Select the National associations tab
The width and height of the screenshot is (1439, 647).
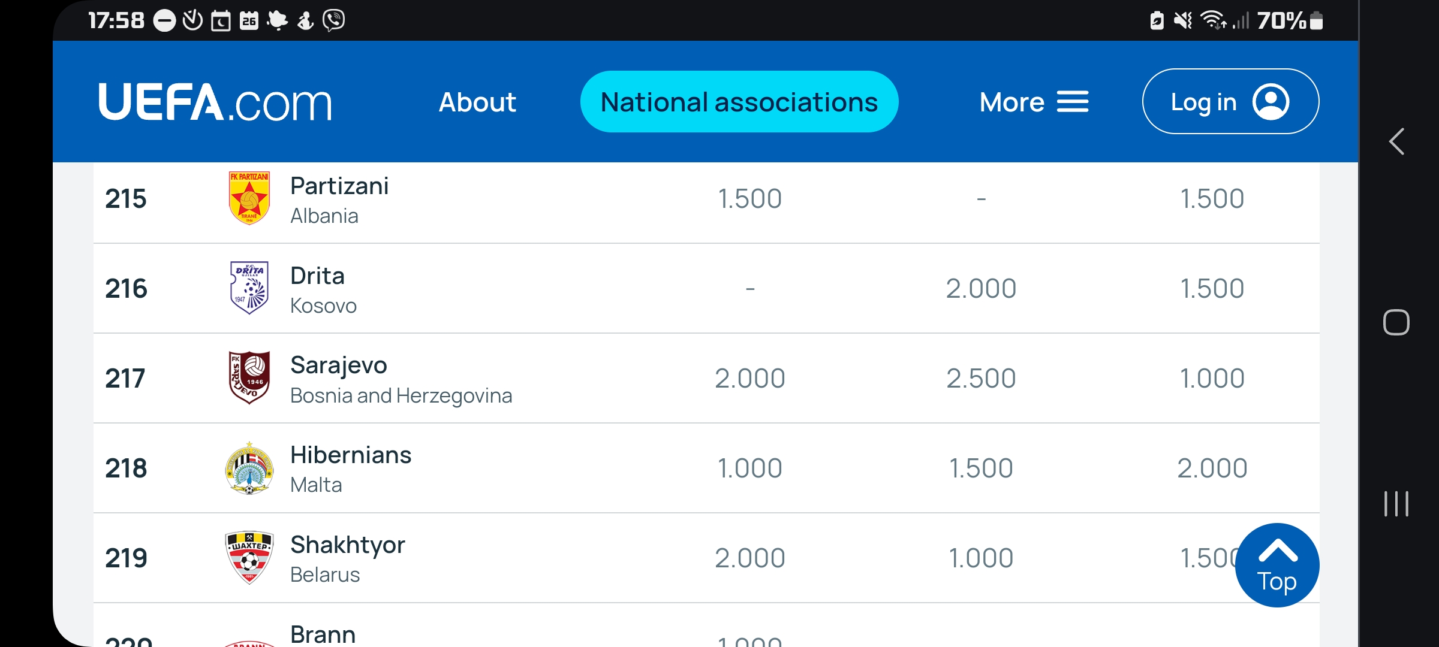739,102
